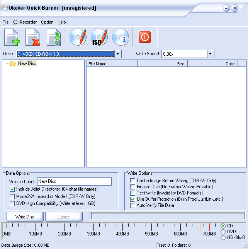Expand the Write Speed dropdown arrow
Image resolution: width=248 pixels, height=249 pixels.
pyautogui.click(x=211, y=54)
